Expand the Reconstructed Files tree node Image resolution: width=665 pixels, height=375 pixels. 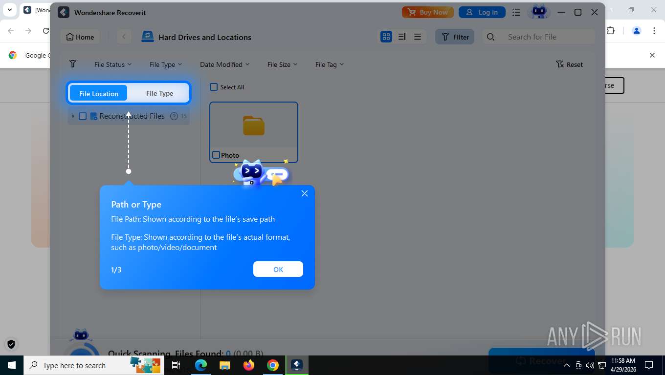(73, 116)
